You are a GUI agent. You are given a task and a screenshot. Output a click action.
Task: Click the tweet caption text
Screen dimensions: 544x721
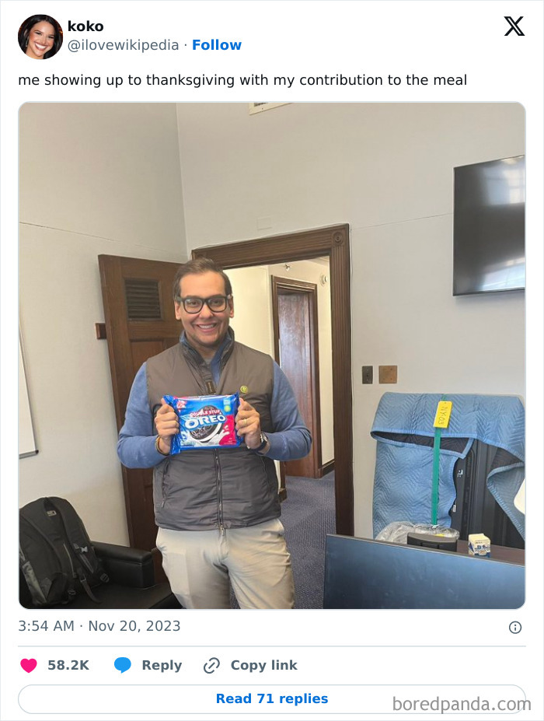point(242,80)
